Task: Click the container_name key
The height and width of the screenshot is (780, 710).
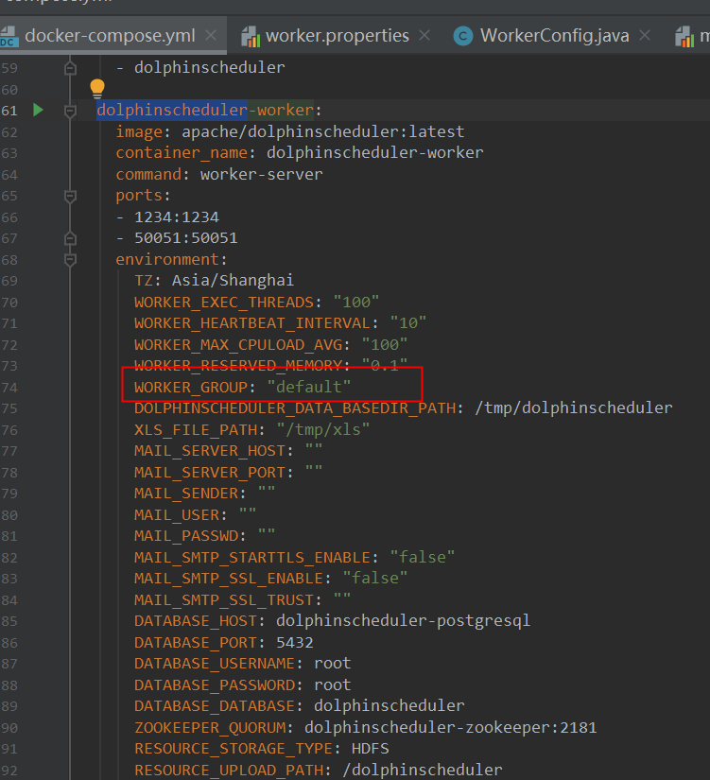Action: (182, 153)
